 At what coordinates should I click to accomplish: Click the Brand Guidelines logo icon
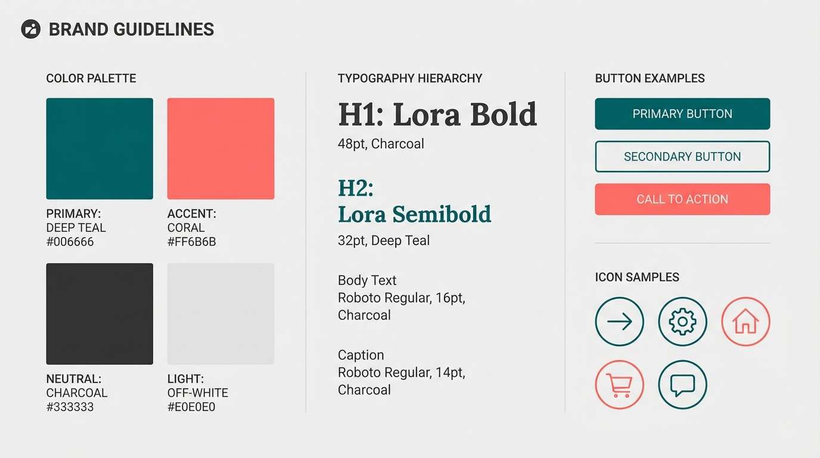pos(30,29)
